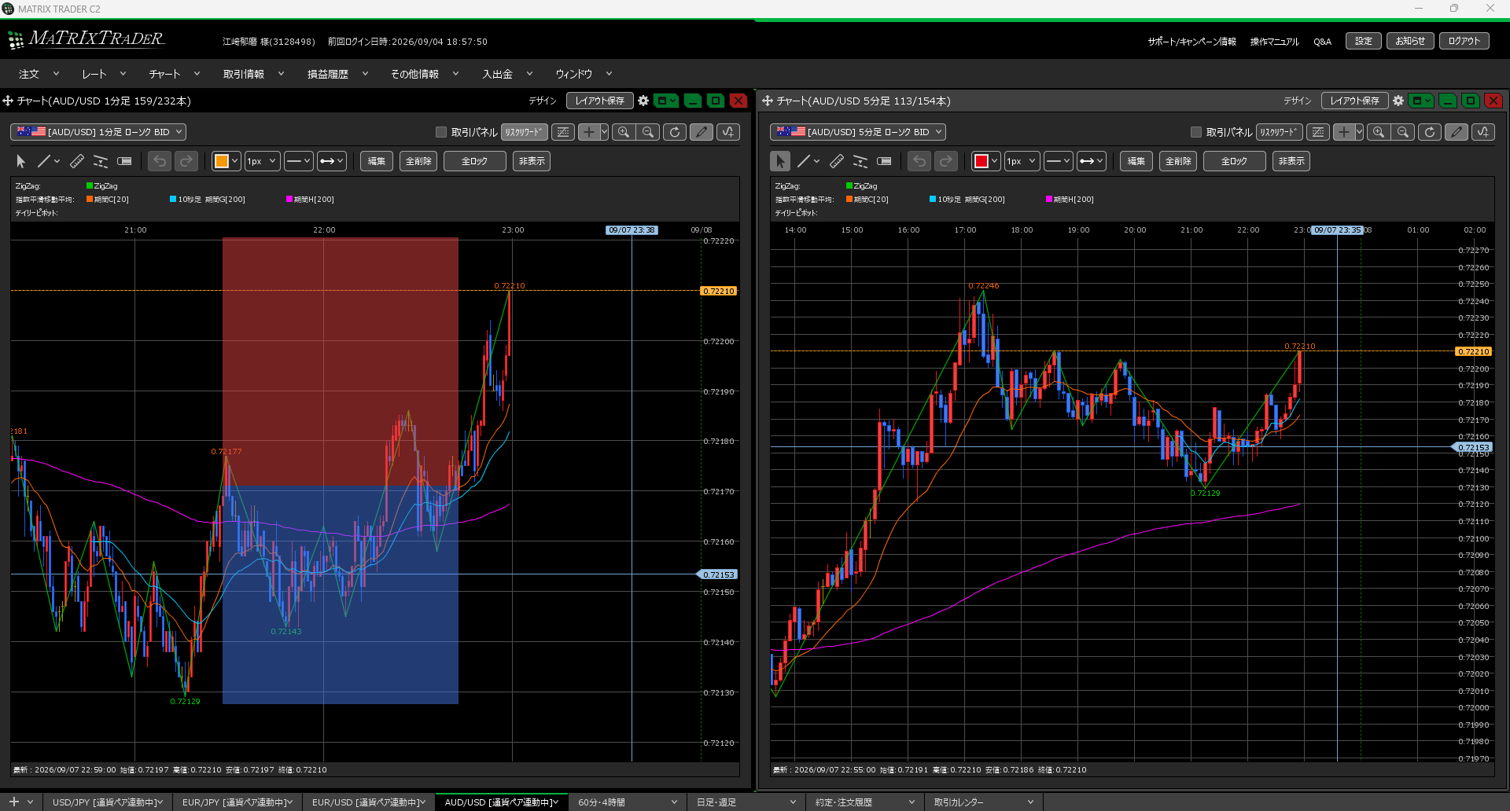The image size is (1510, 811).
Task: Open orange color swatch in 1-minute chart
Action: [226, 161]
